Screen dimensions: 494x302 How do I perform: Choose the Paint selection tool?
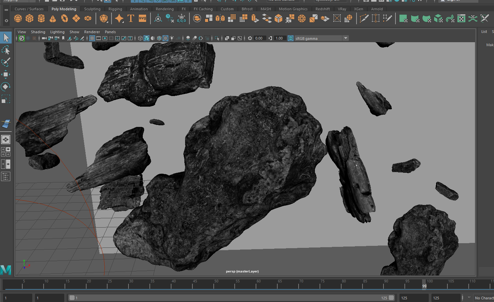tap(6, 62)
